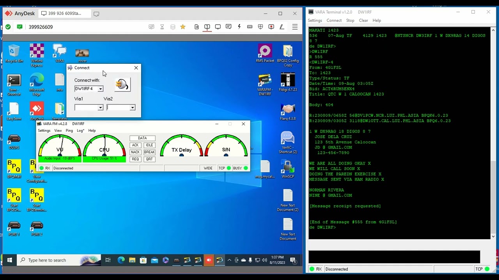Click the VARA Terminal TCP green indicator
The image size is (499, 280).
[487, 269]
